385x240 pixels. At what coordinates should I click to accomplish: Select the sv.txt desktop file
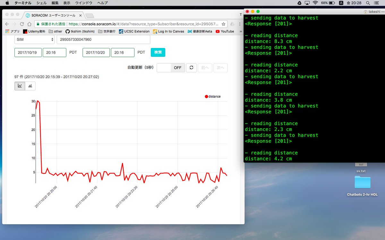tap(361, 168)
